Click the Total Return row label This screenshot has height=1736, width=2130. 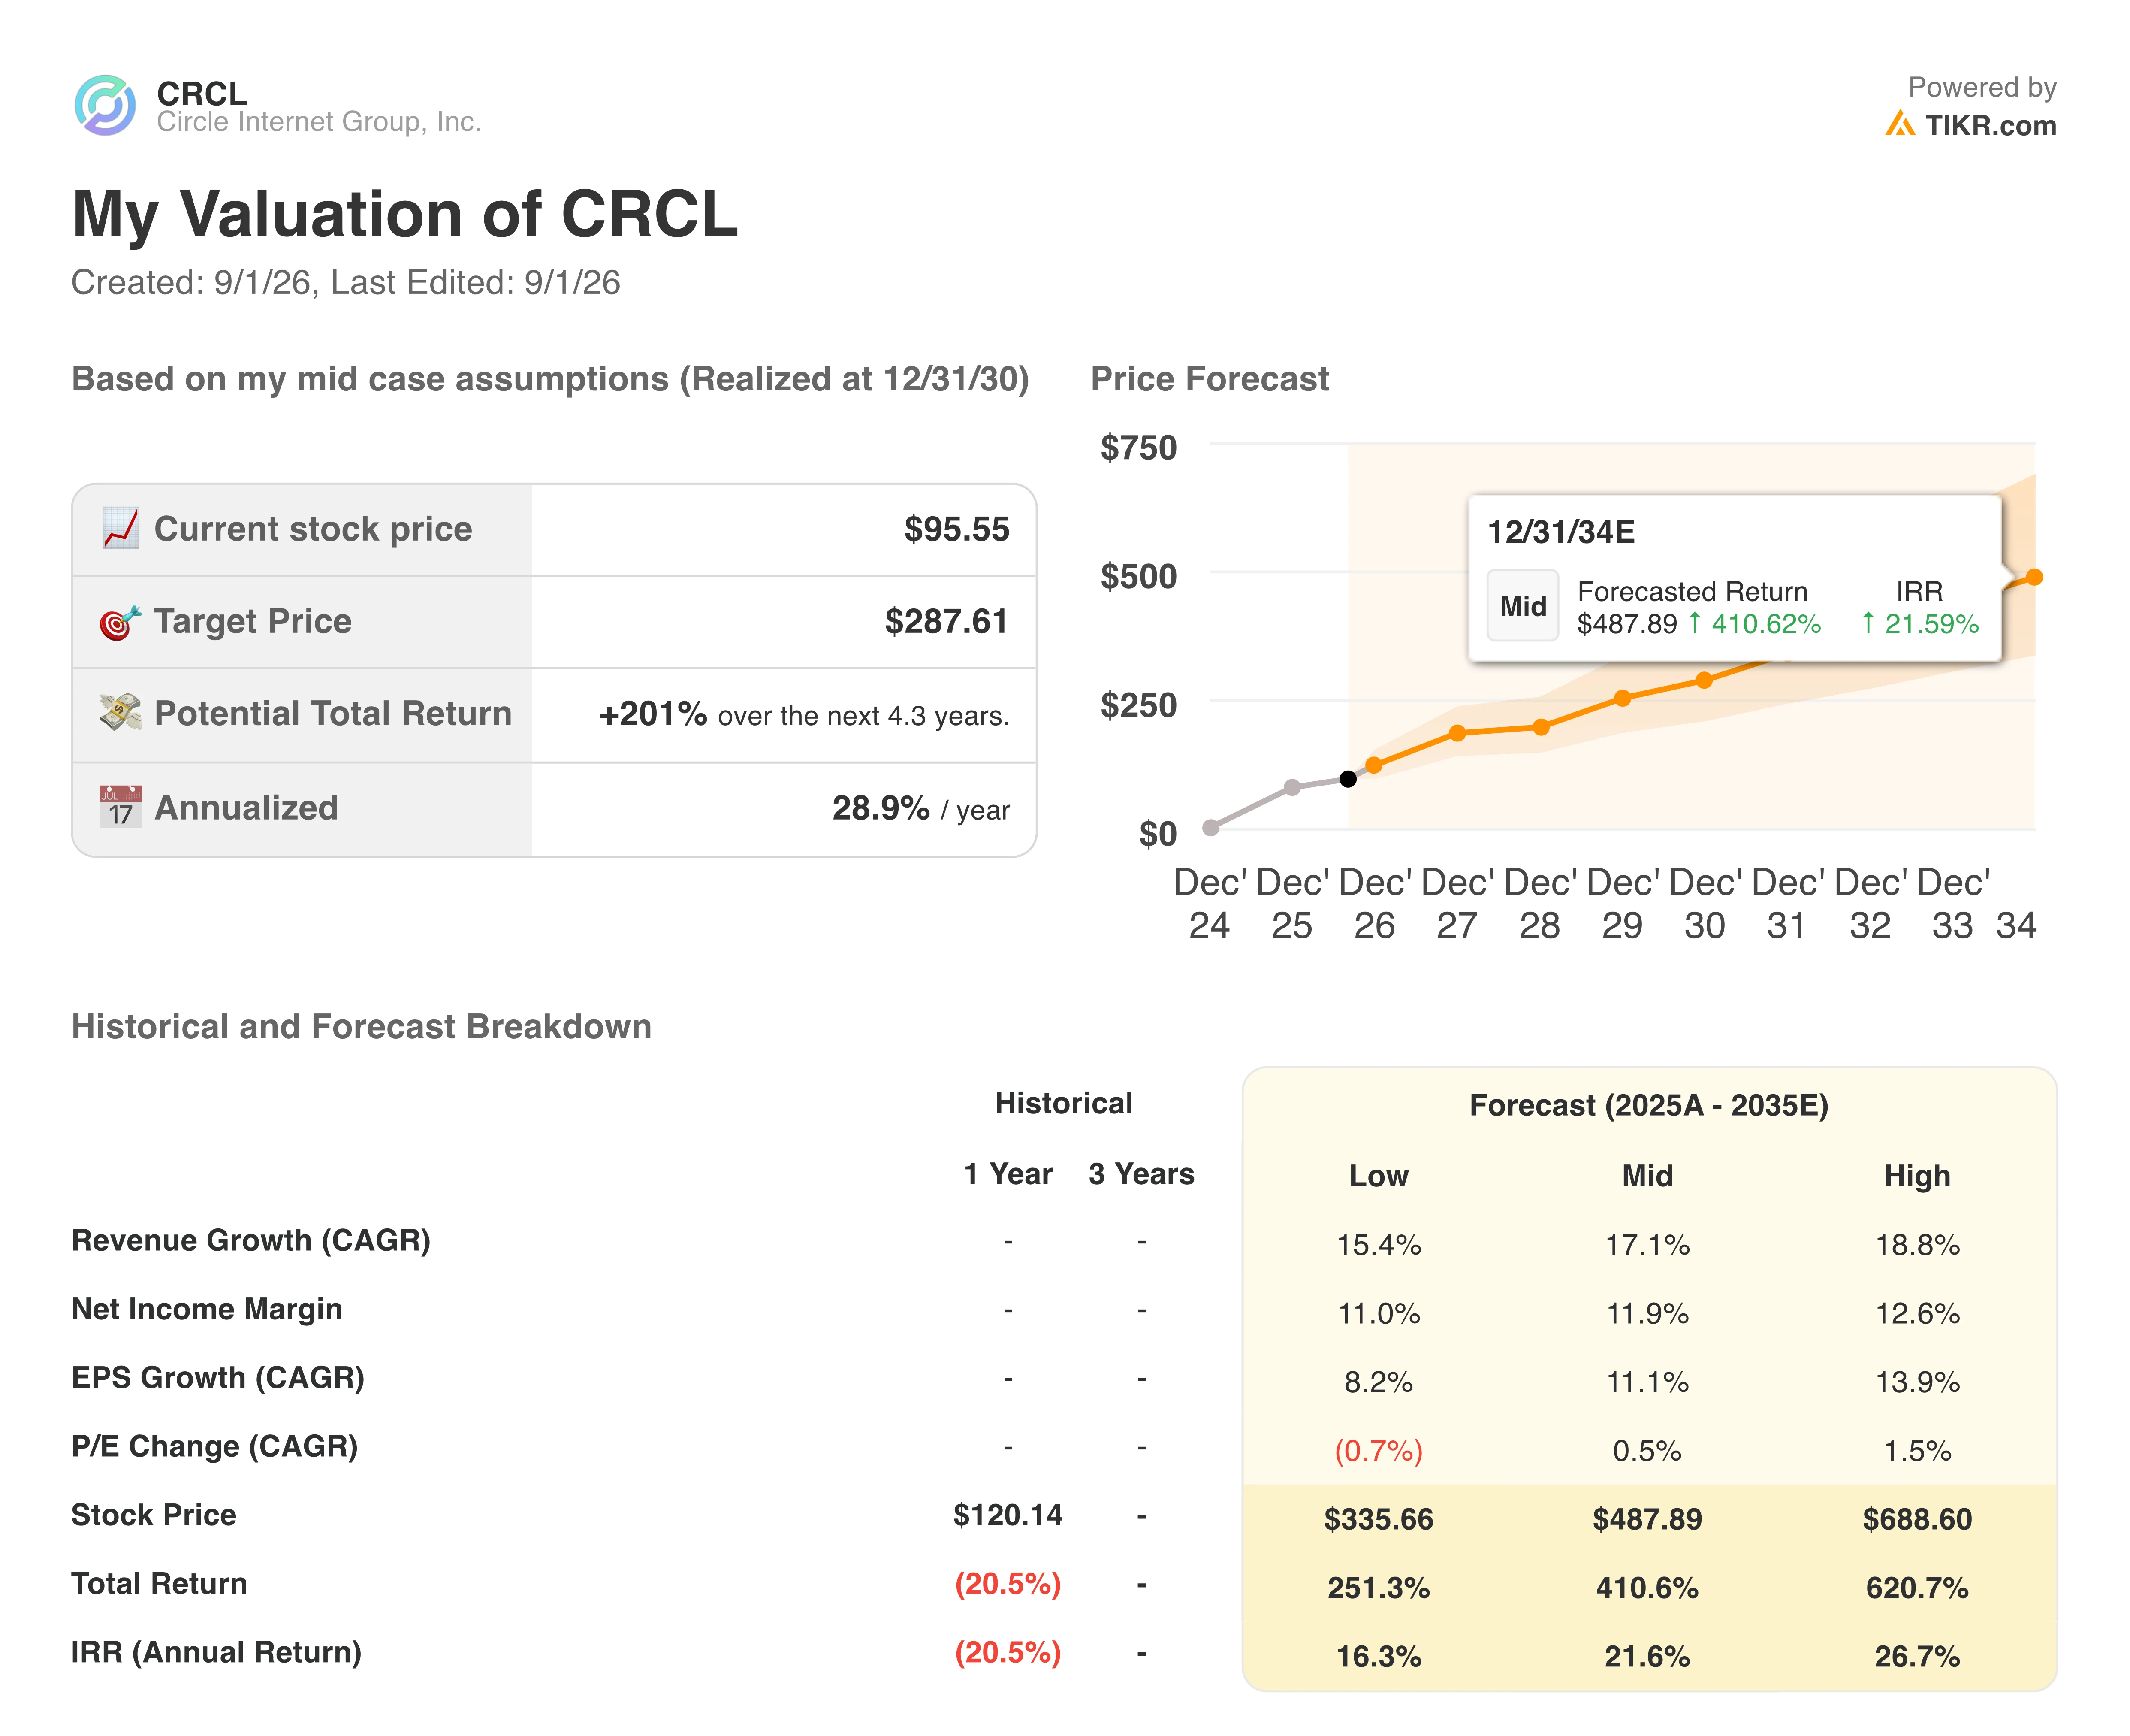tap(159, 1584)
